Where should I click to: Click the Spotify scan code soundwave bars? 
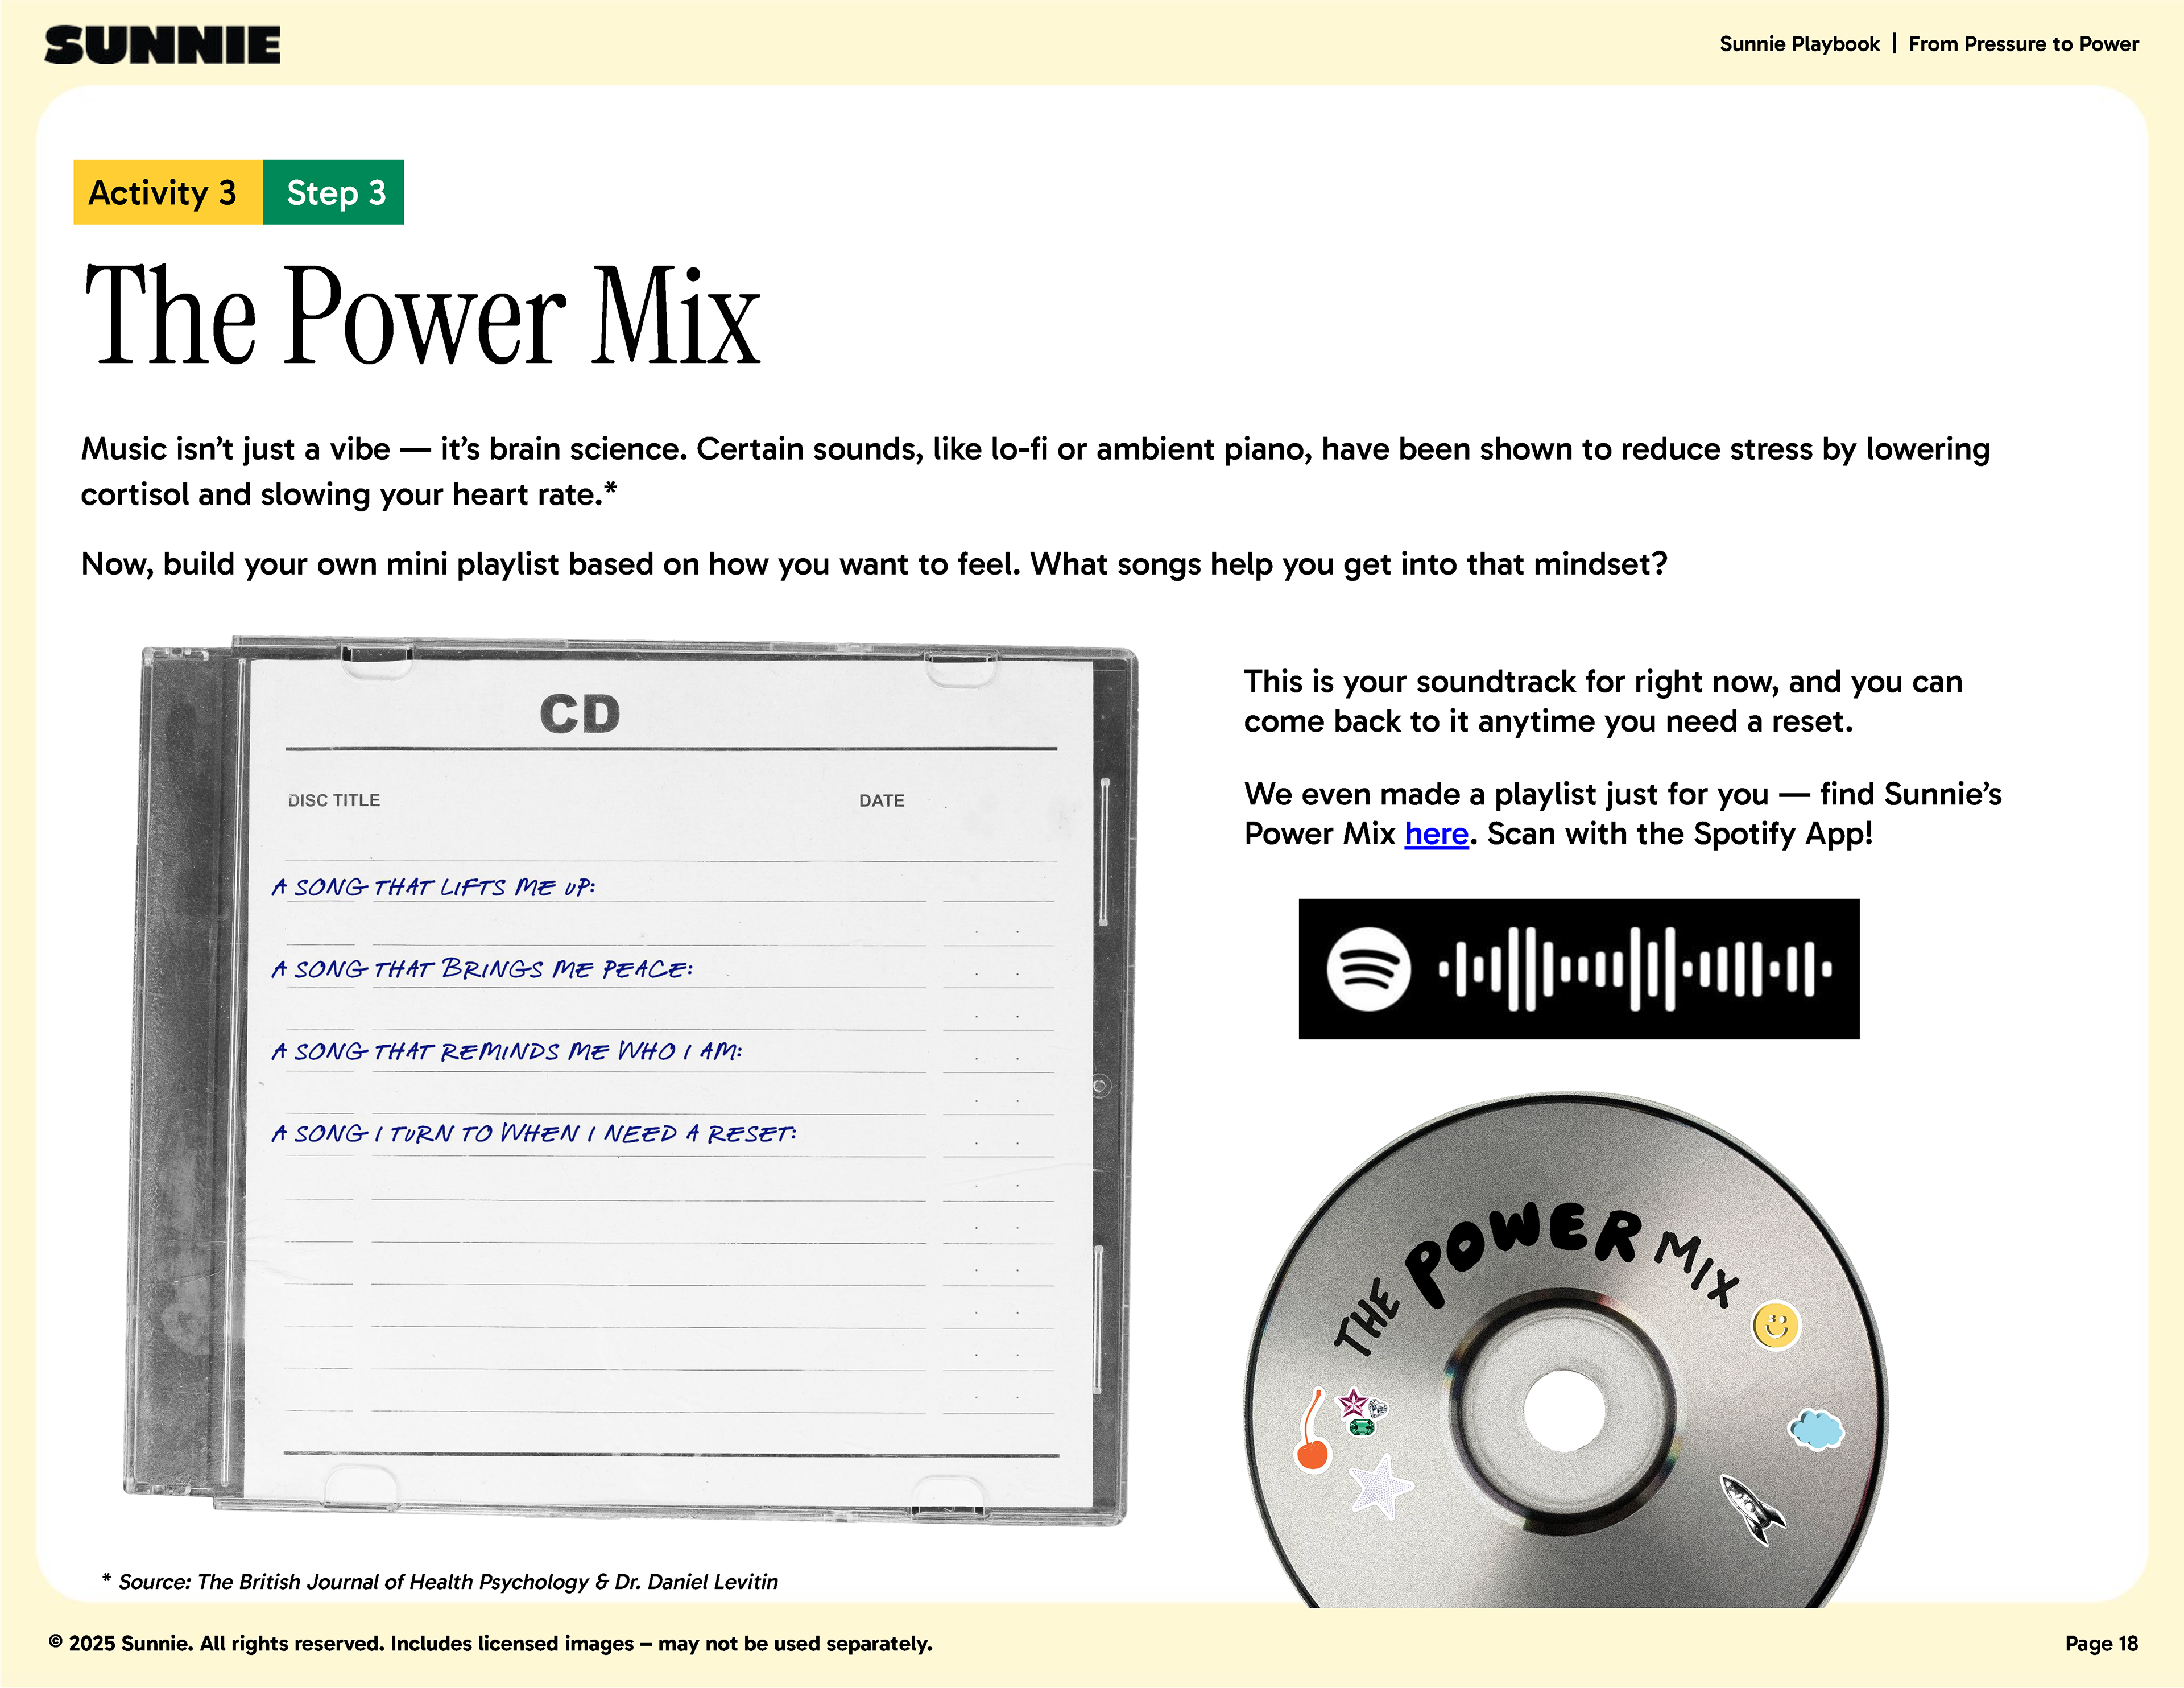(1636, 968)
